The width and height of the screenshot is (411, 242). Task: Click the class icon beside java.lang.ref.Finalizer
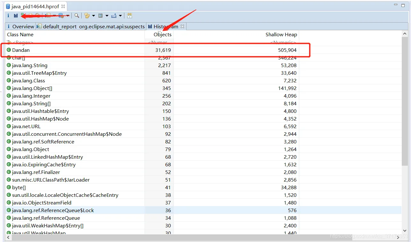[9, 172]
